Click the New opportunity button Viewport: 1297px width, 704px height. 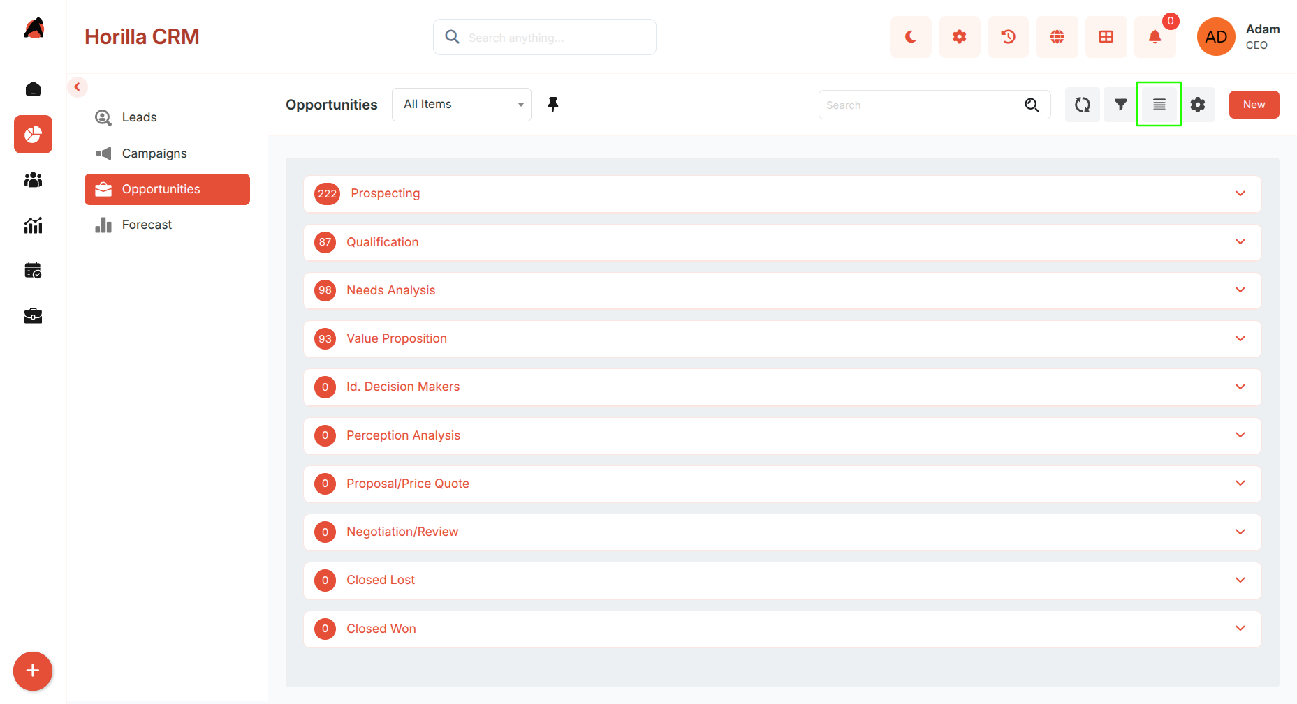tap(1254, 105)
